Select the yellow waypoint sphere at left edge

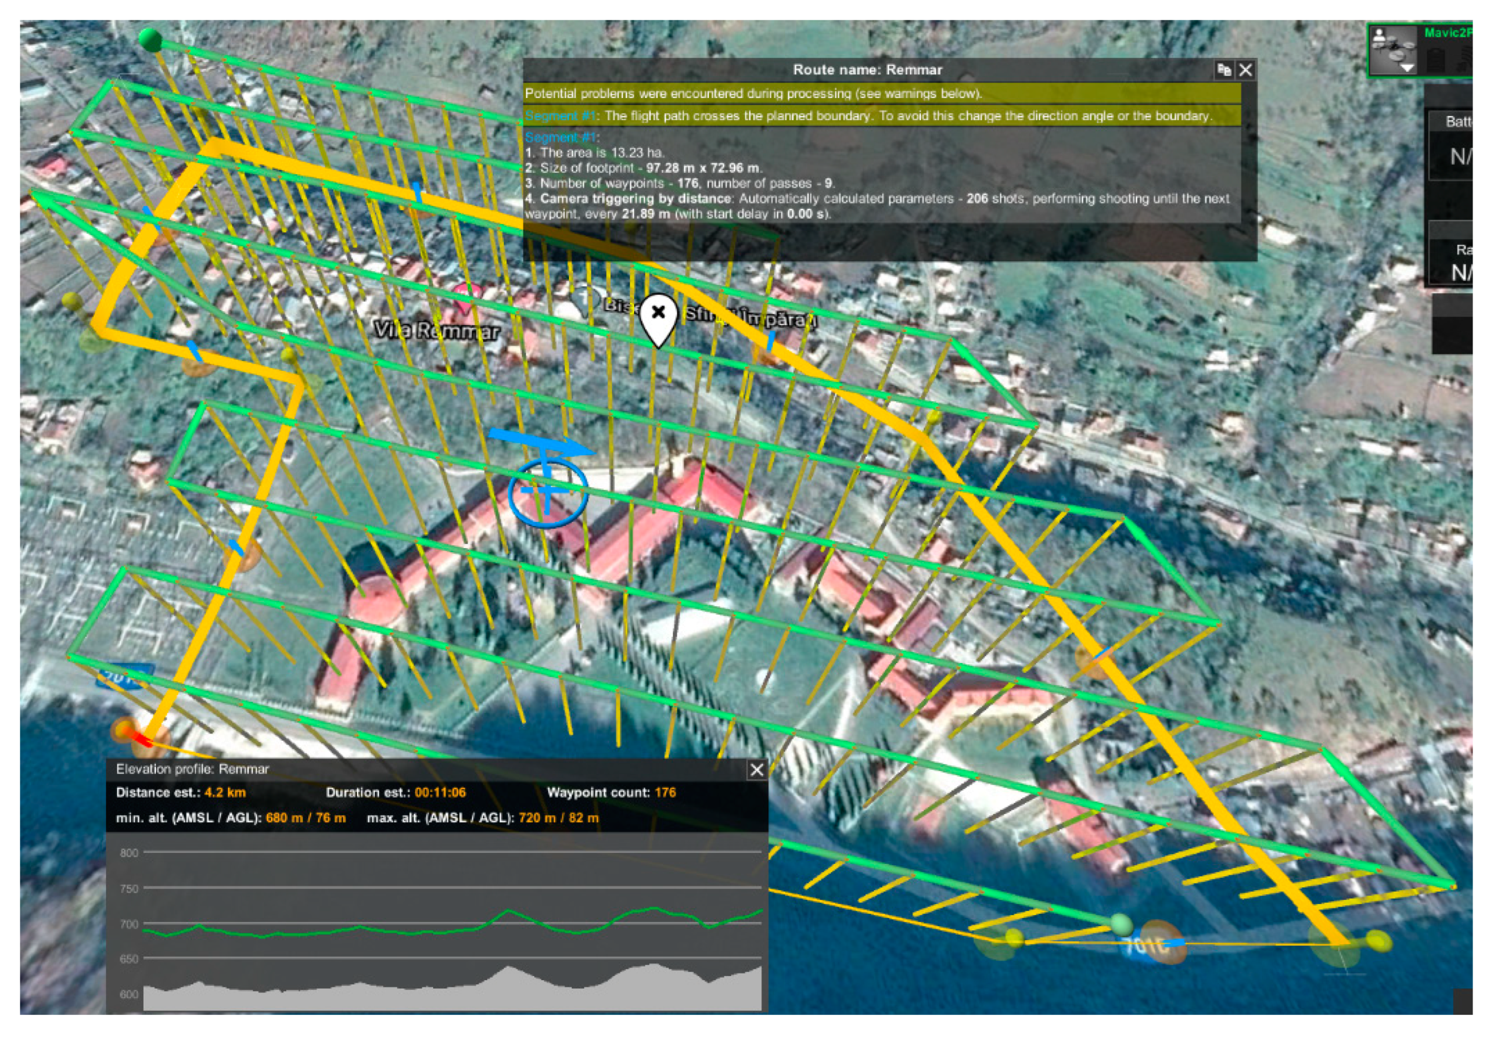72,302
